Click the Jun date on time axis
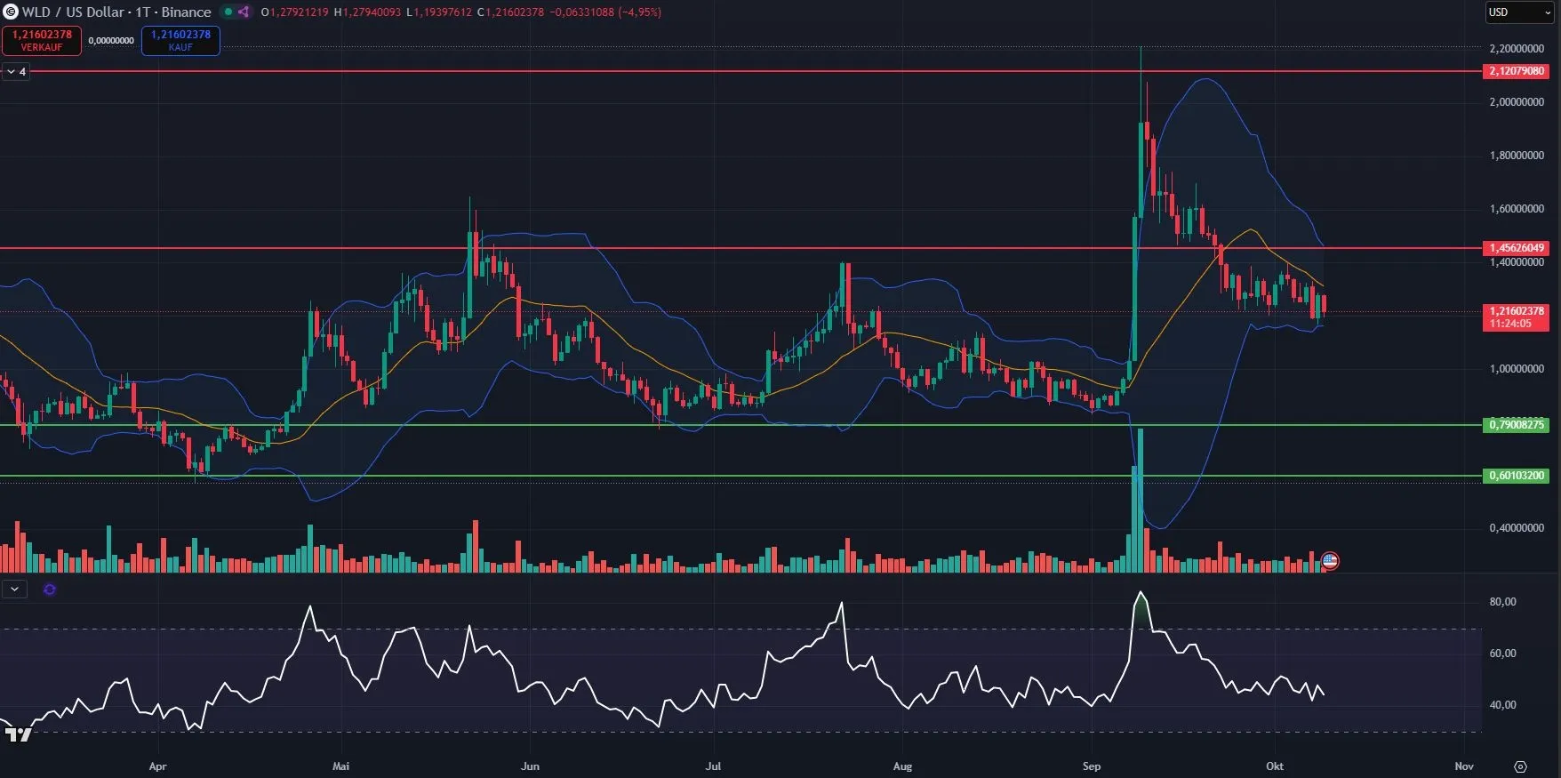The image size is (1561, 778). pyautogui.click(x=530, y=766)
